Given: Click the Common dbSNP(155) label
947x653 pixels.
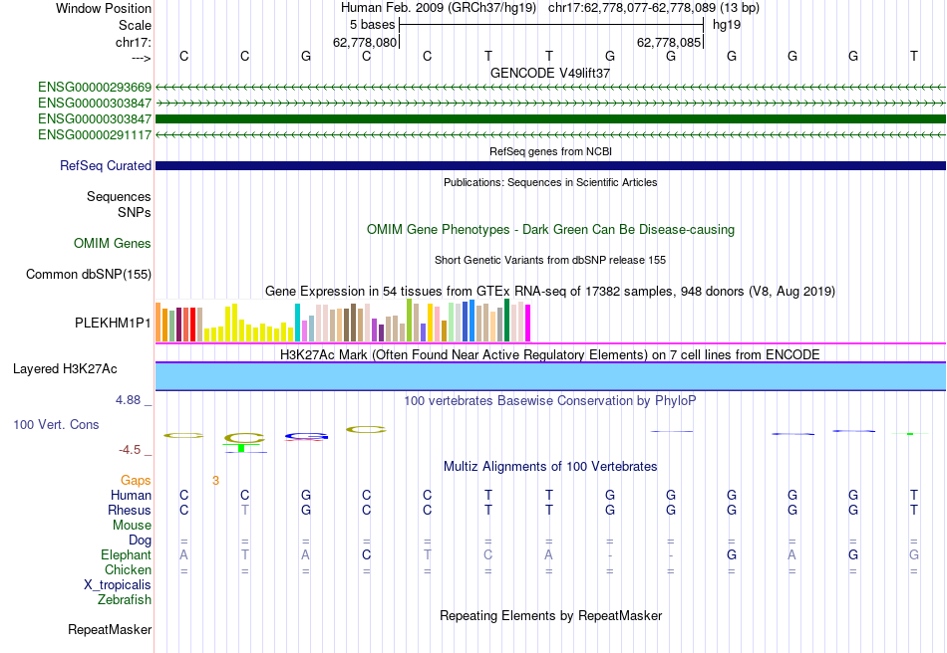Looking at the screenshot, I should coord(88,275).
